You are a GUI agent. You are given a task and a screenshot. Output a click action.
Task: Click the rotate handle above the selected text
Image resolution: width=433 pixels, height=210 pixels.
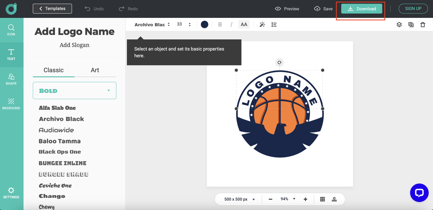coord(279,62)
